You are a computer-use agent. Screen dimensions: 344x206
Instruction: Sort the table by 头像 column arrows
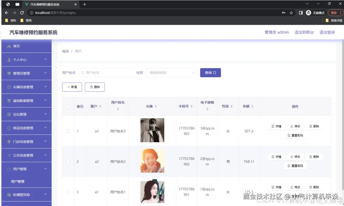(156, 106)
